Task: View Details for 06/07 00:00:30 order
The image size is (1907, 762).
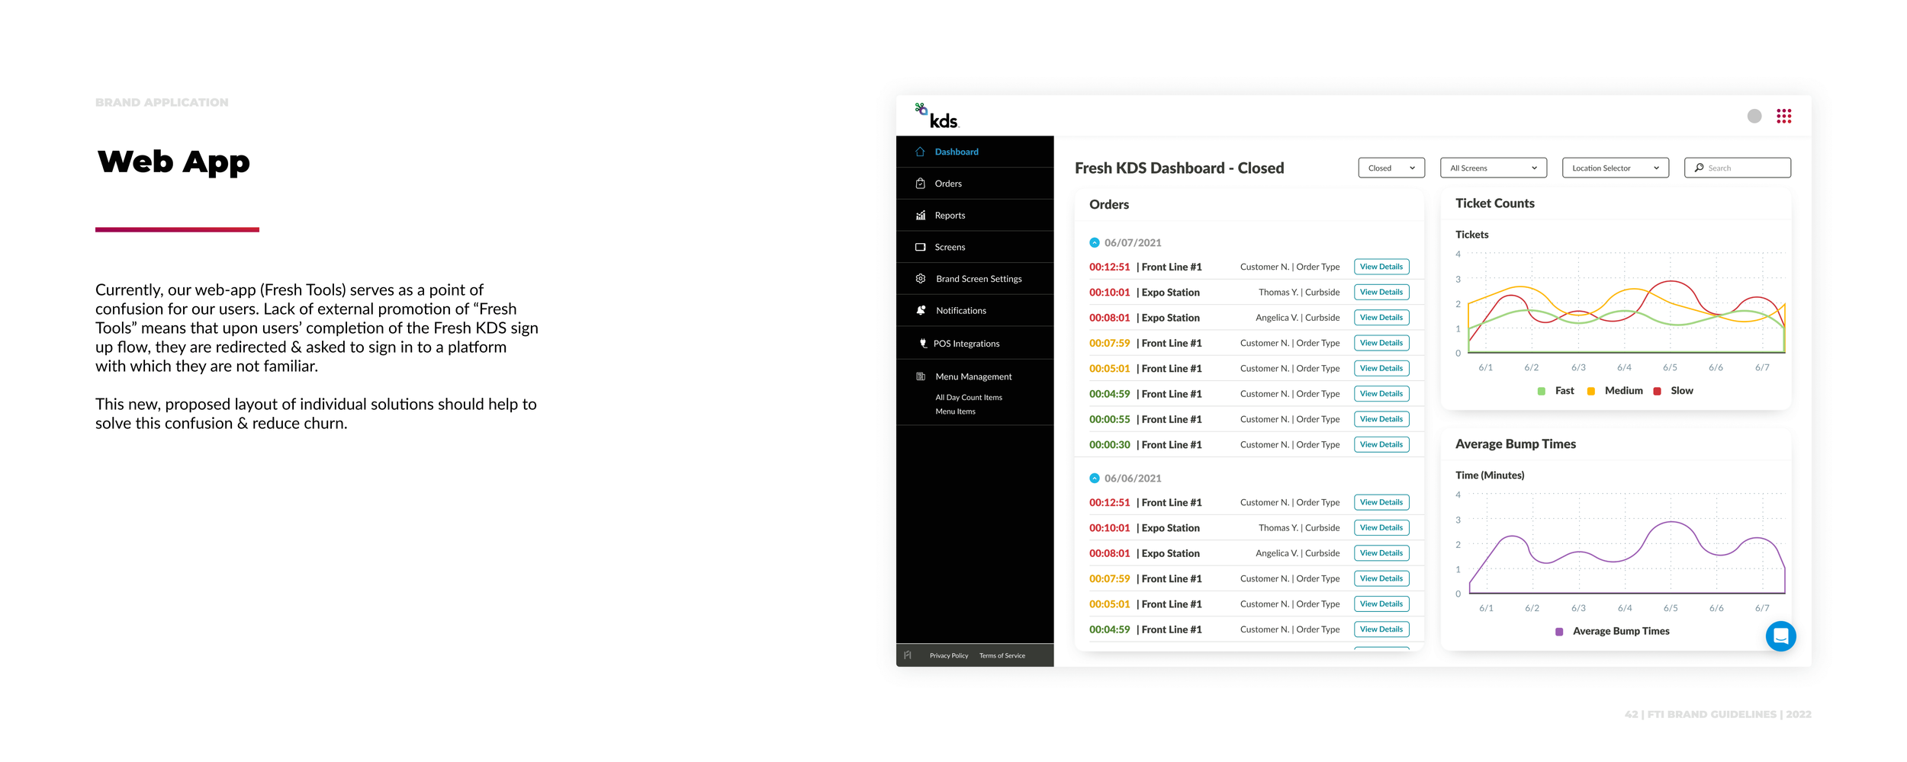Action: (x=1381, y=444)
